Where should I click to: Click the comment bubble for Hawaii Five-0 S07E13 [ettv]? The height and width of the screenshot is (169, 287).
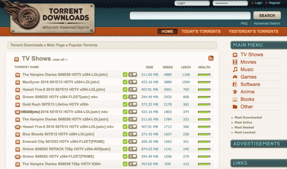(x=133, y=89)
